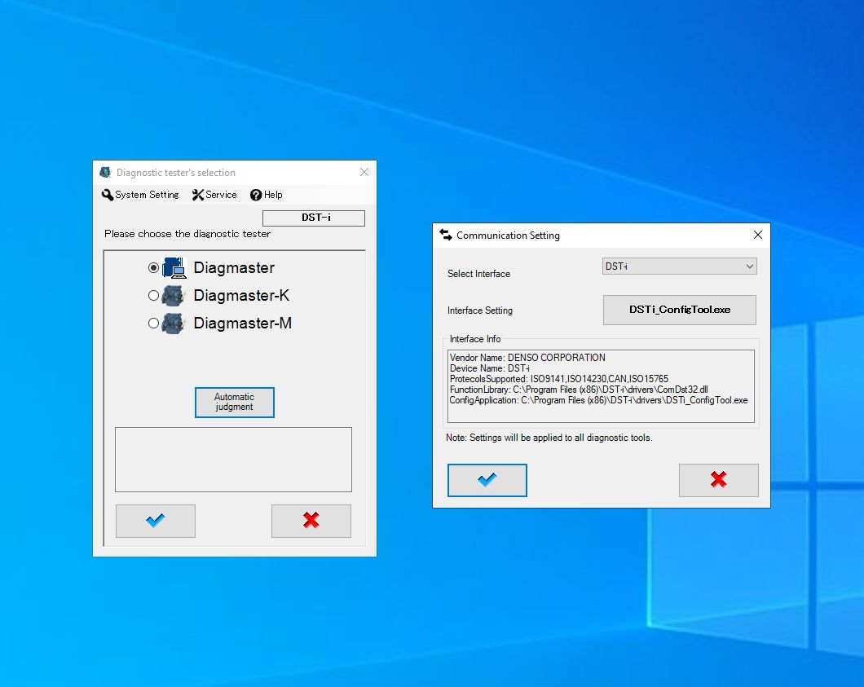Click the Diagmaster-M engine icon
Screen dimensions: 864x687
[173, 324]
